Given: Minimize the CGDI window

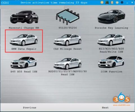Looking at the screenshot, I should click(x=127, y=3).
